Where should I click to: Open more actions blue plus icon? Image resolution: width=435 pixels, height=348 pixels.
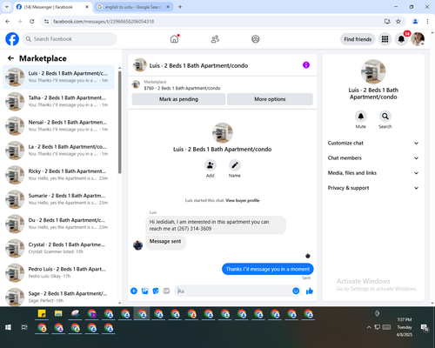pos(134,291)
